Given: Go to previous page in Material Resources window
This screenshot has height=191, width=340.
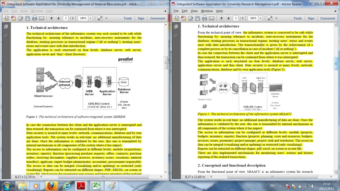Looking at the screenshot, I should [x=51, y=18].
